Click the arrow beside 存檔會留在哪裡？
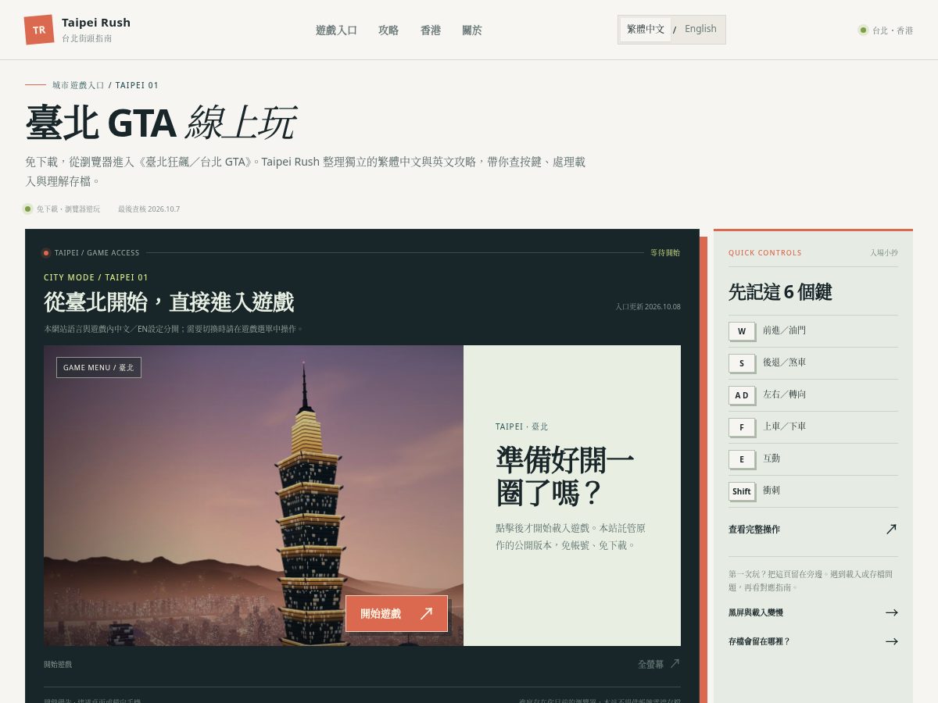Viewport: 938px width, 703px height. point(891,641)
